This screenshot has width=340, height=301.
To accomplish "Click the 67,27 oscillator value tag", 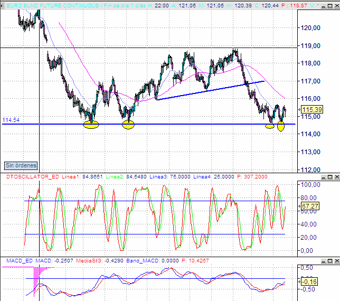I will point(310,206).
